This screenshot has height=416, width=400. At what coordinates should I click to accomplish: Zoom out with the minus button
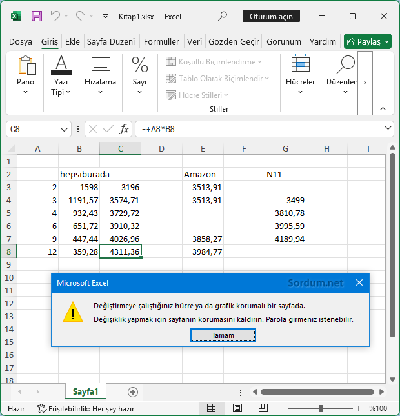[283, 408]
